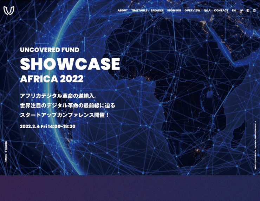Click the line 世界注目のデジタル革命の最前線に迫る
This screenshot has width=260, height=201.
[x=67, y=105]
